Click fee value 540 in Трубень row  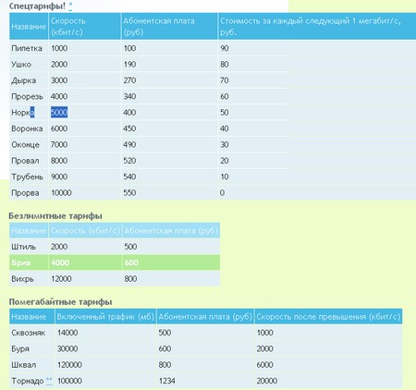coord(129,177)
